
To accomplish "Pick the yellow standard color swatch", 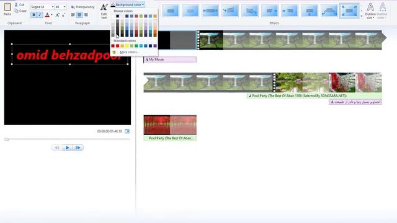I will coord(127,46).
